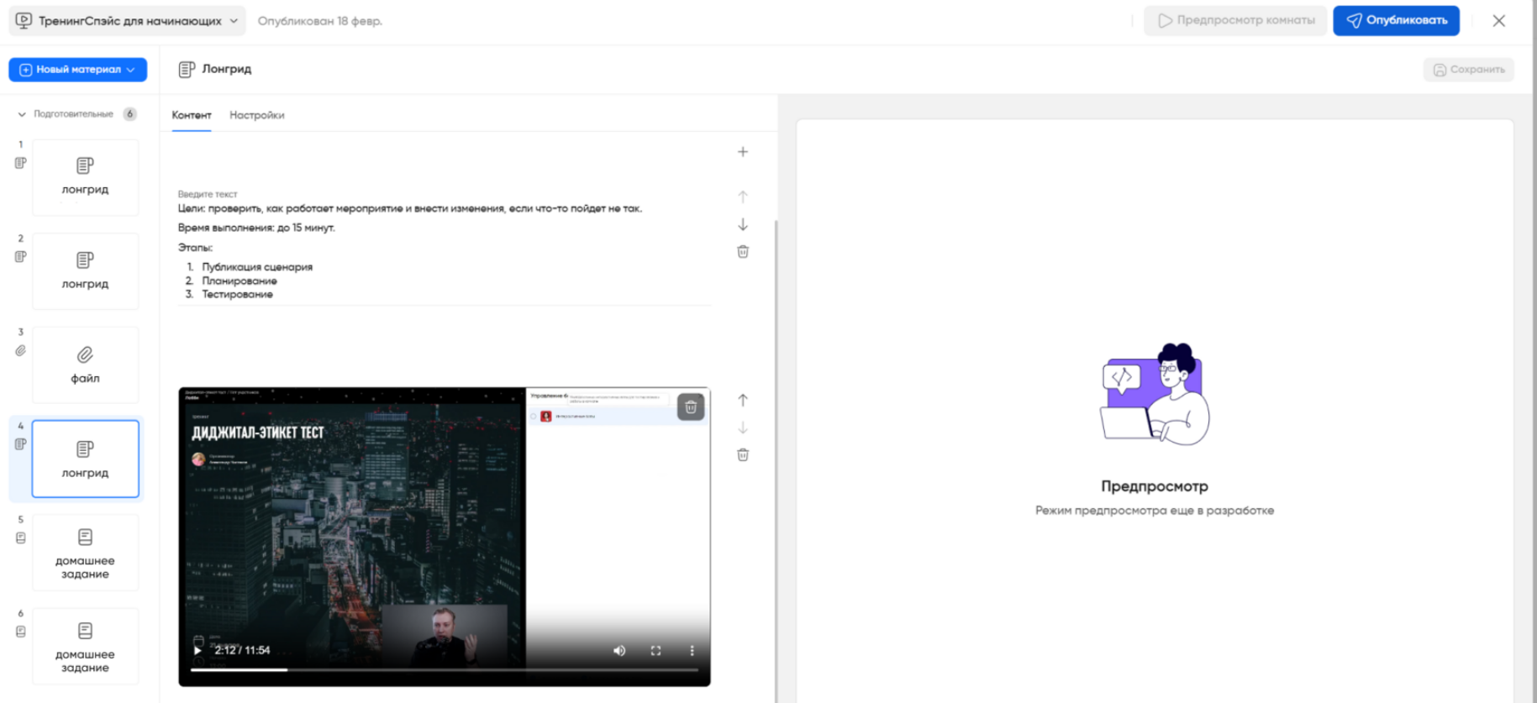Click into the text block with Цели

pos(409,209)
